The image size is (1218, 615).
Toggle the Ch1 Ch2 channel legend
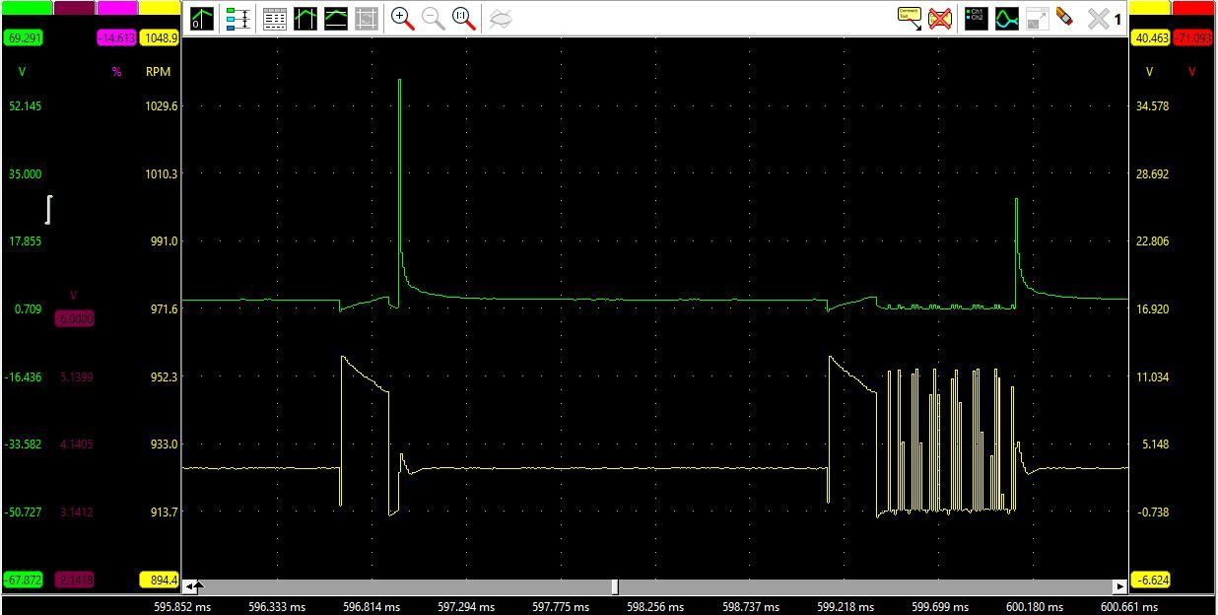976,18
